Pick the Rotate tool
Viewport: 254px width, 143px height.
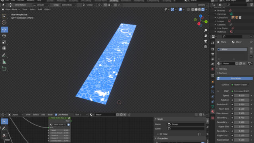(4, 36)
